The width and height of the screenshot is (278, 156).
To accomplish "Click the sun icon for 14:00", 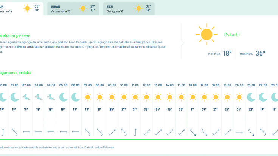I will click(x=170, y=97).
